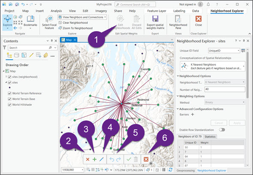
Task: Uncheck World Terrain Reference layer
Action: pyautogui.click(x=10, y=93)
